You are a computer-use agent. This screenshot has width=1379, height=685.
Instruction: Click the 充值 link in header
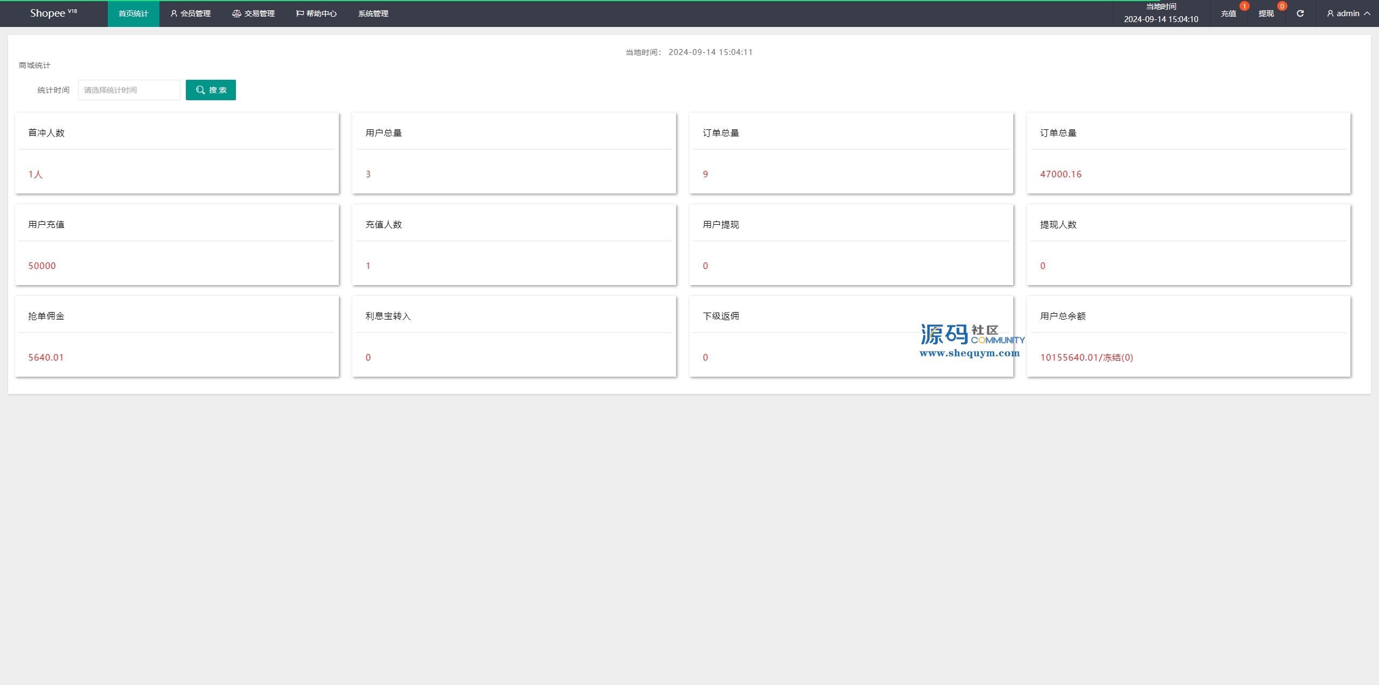pos(1228,14)
